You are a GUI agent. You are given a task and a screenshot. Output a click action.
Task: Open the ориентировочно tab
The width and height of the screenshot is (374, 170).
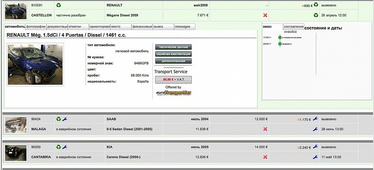coord(100,27)
